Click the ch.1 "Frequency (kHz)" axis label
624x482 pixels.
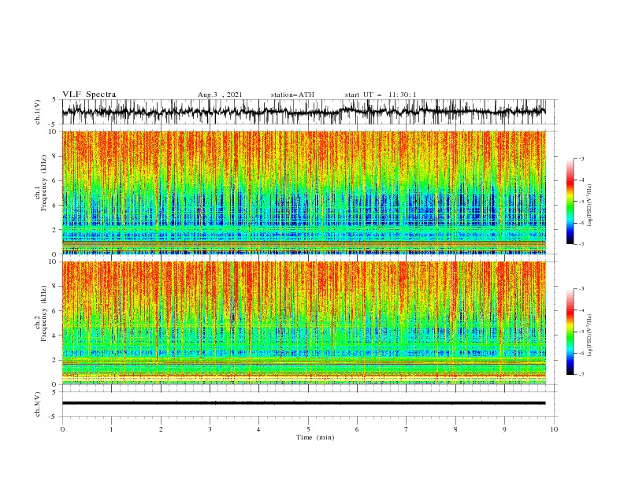coord(44,184)
